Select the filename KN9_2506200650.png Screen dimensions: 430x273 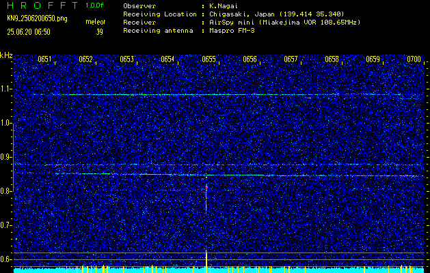click(x=37, y=19)
